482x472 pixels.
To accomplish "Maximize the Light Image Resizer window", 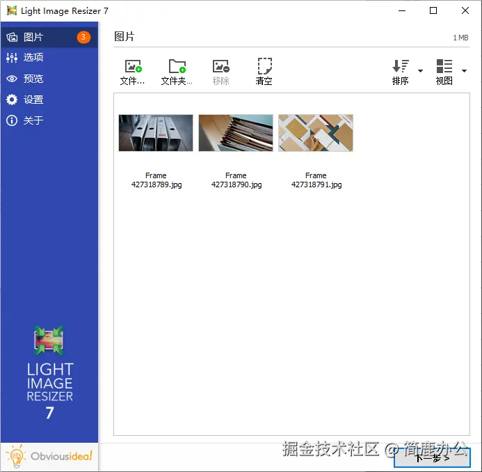I will point(433,10).
